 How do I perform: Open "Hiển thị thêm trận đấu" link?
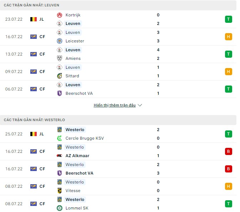point(114,105)
